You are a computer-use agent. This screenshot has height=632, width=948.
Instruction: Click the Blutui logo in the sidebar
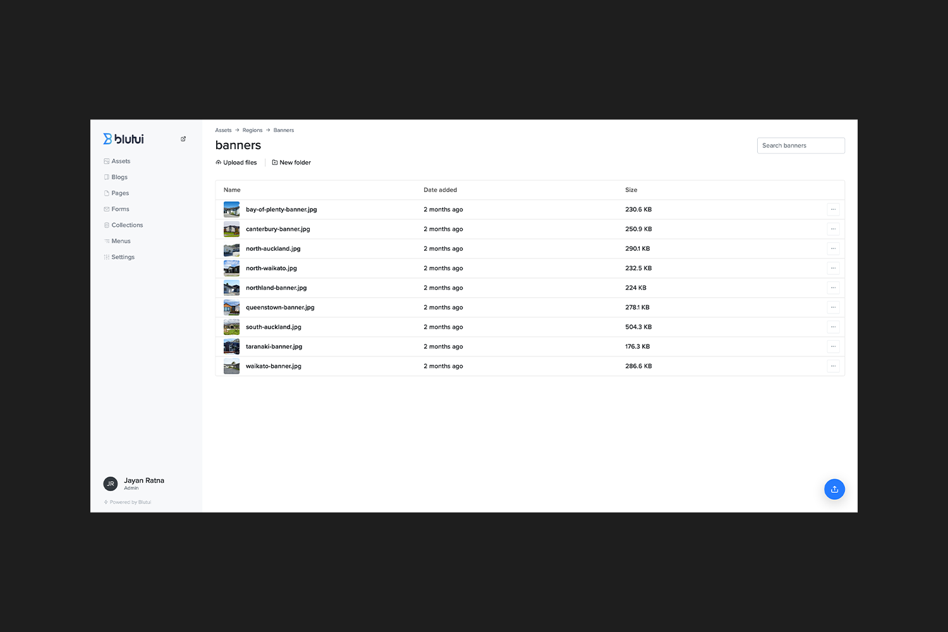coord(123,139)
